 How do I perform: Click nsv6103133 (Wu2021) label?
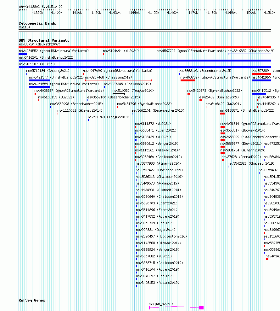coord(56,97)
